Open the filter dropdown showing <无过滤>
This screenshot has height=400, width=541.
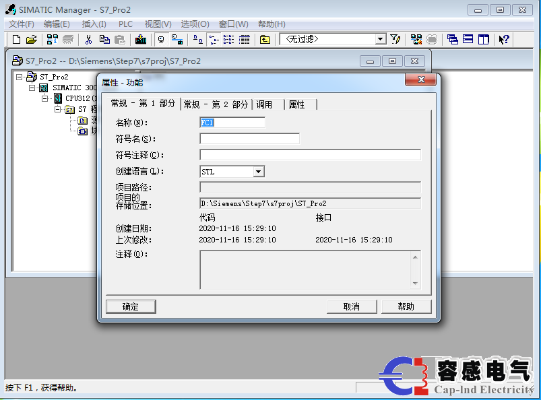pos(380,39)
